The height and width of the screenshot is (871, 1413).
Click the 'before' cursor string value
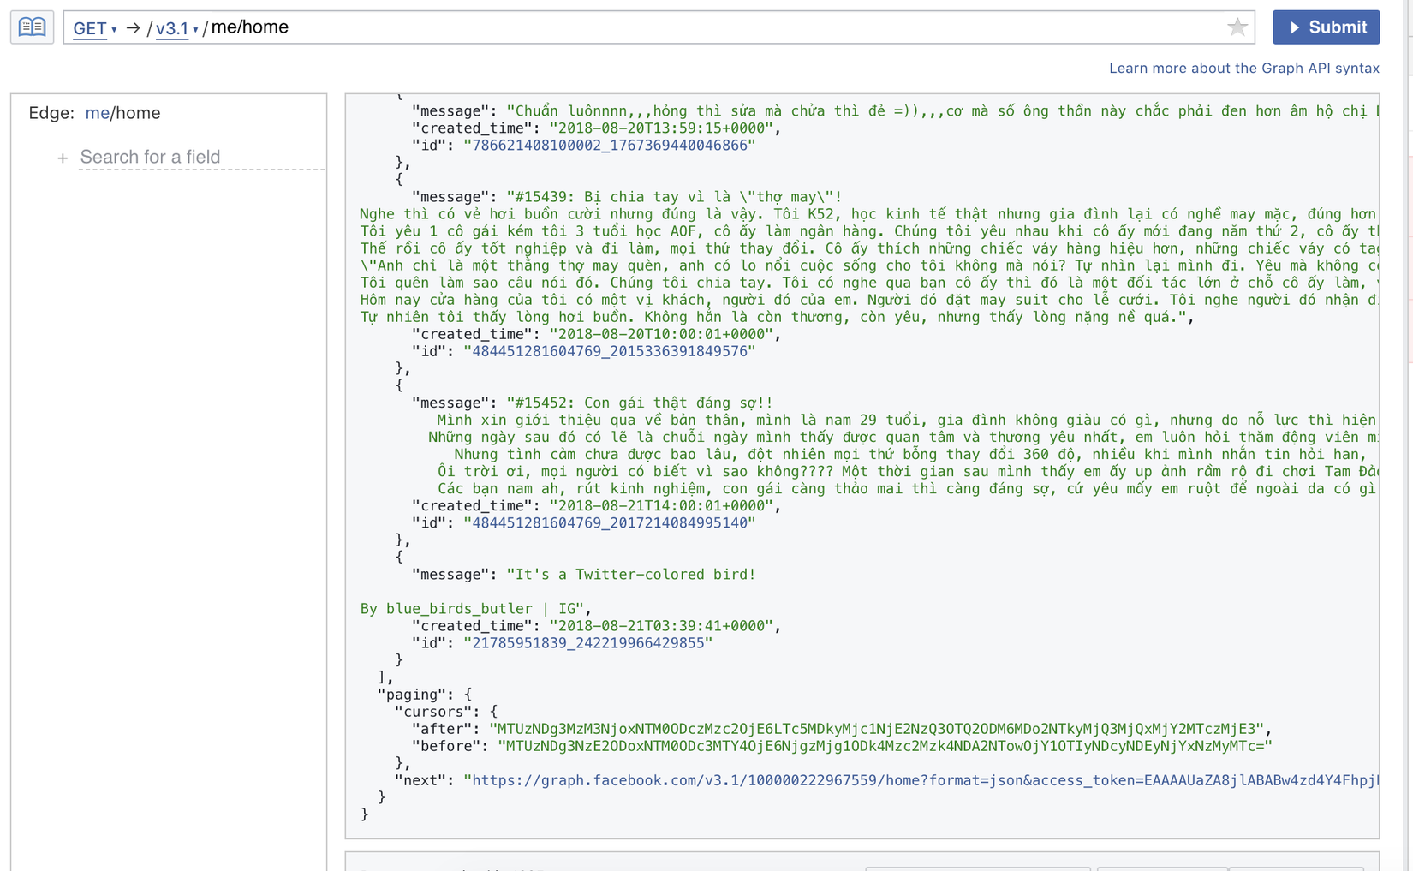point(885,747)
